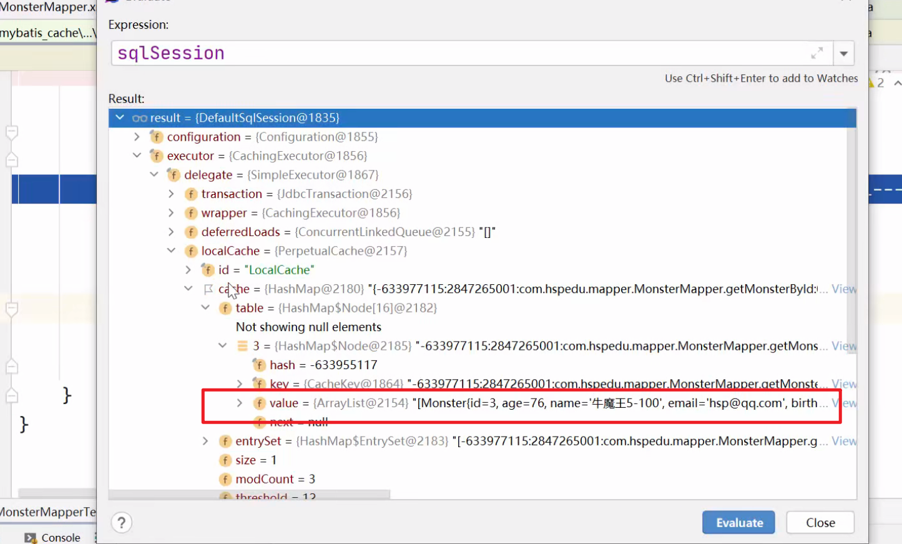
Task: Click the warning indicator in the editor
Action: pyautogui.click(x=876, y=83)
